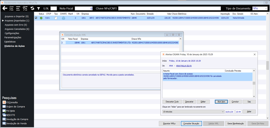270x128 pixels.
Task: Click the Gerar Manifestação button
Action: point(236,123)
